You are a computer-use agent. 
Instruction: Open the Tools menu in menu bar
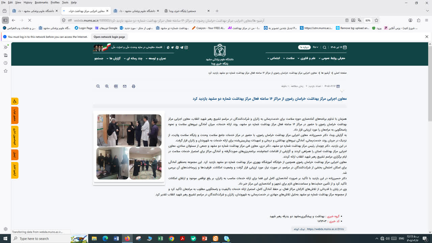pos(65,2)
